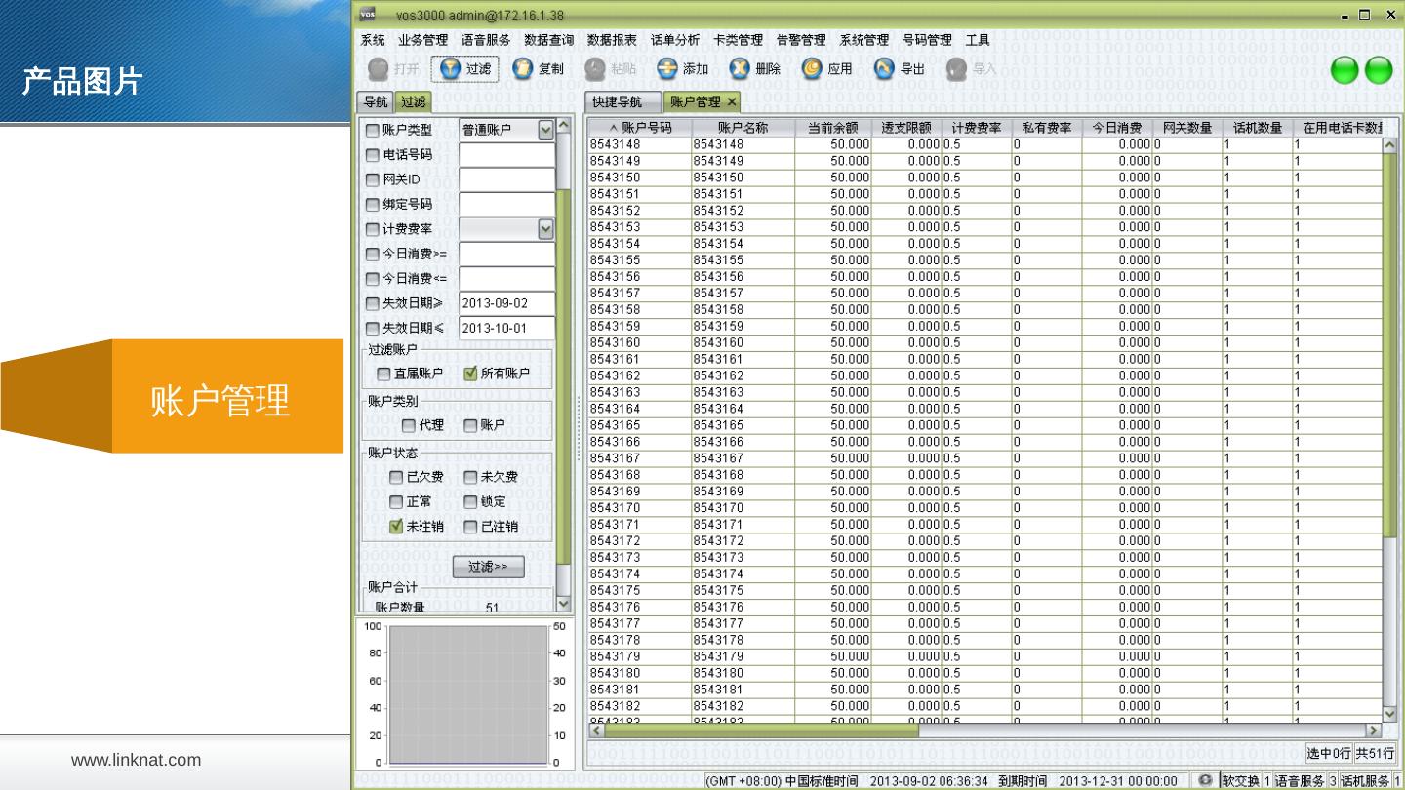Viewport: 1405px width, 790px height.
Task: Check the 已欠费 status checkbox
Action: click(x=396, y=477)
